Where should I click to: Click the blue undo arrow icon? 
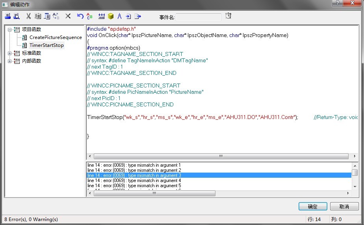point(80,16)
